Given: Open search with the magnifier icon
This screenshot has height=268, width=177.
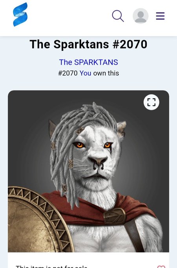Looking at the screenshot, I should tap(118, 16).
